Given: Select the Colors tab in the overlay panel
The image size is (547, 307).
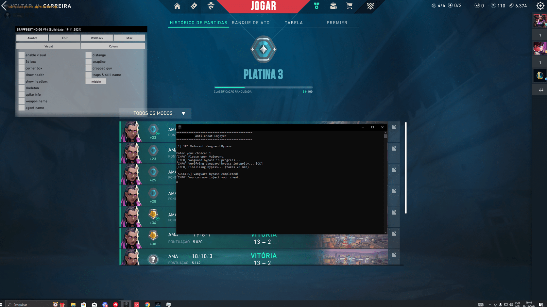Looking at the screenshot, I should click(x=113, y=46).
